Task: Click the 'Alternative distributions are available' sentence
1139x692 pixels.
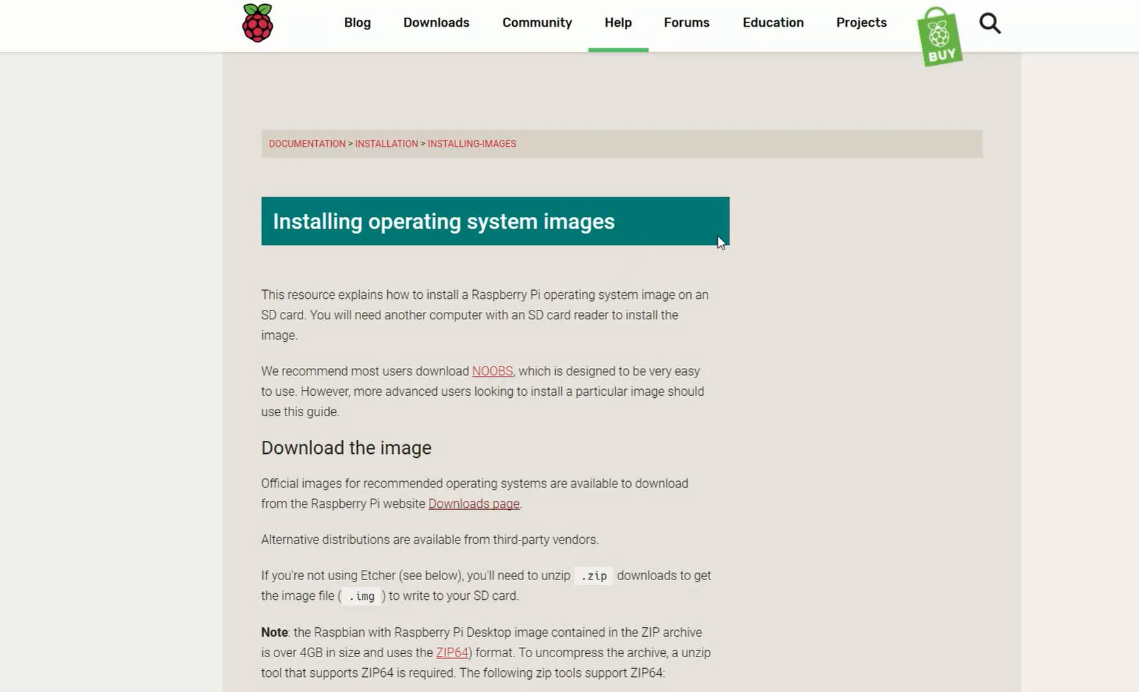Action: pyautogui.click(x=430, y=540)
